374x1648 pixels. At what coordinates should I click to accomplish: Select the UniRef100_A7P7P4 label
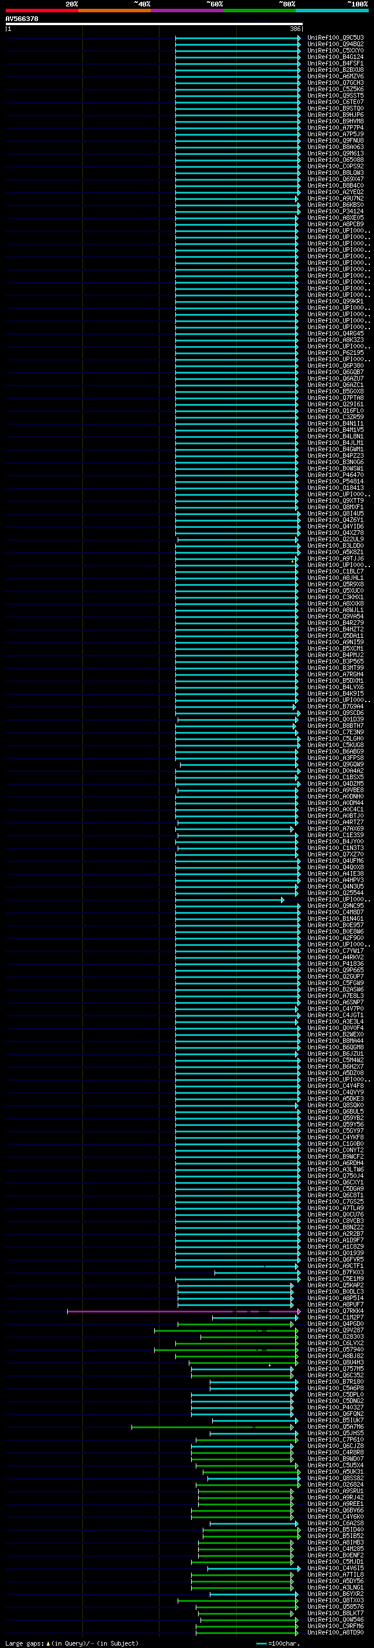pyautogui.click(x=335, y=128)
